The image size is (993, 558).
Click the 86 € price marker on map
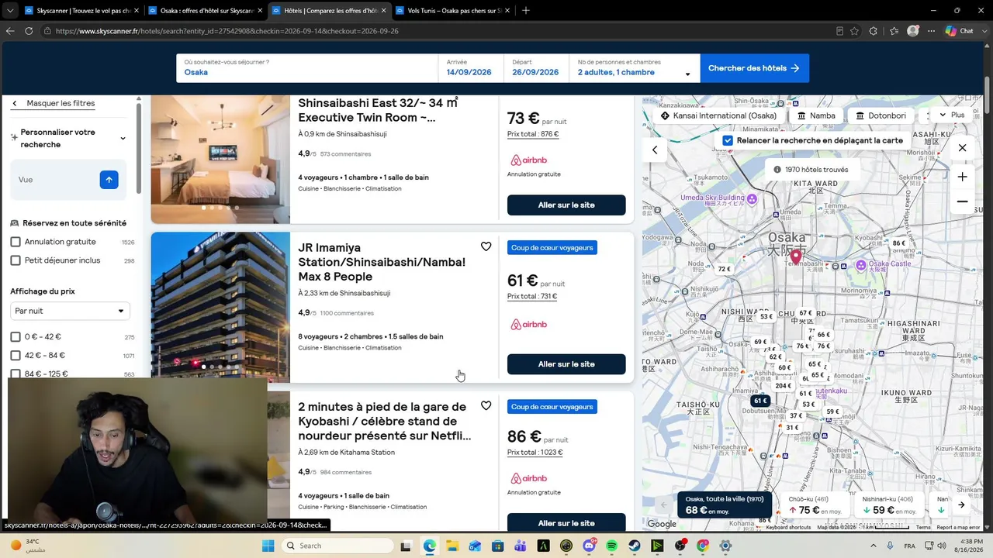pos(898,243)
